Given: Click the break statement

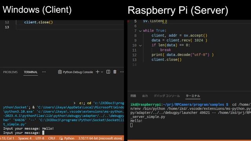Looking at the screenshot, I should 166,50.
